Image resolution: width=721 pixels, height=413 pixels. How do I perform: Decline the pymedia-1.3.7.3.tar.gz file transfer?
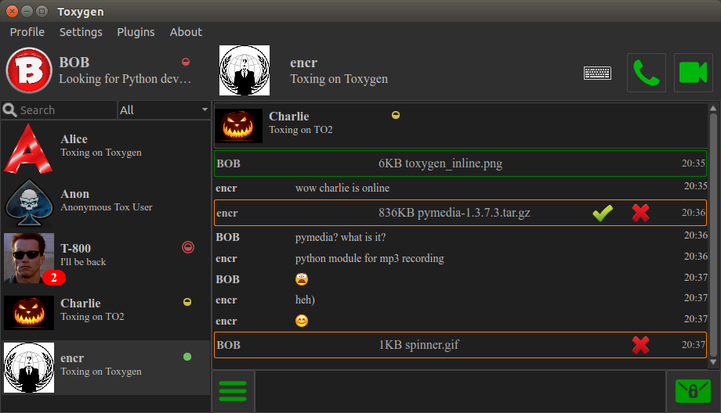[x=640, y=213]
